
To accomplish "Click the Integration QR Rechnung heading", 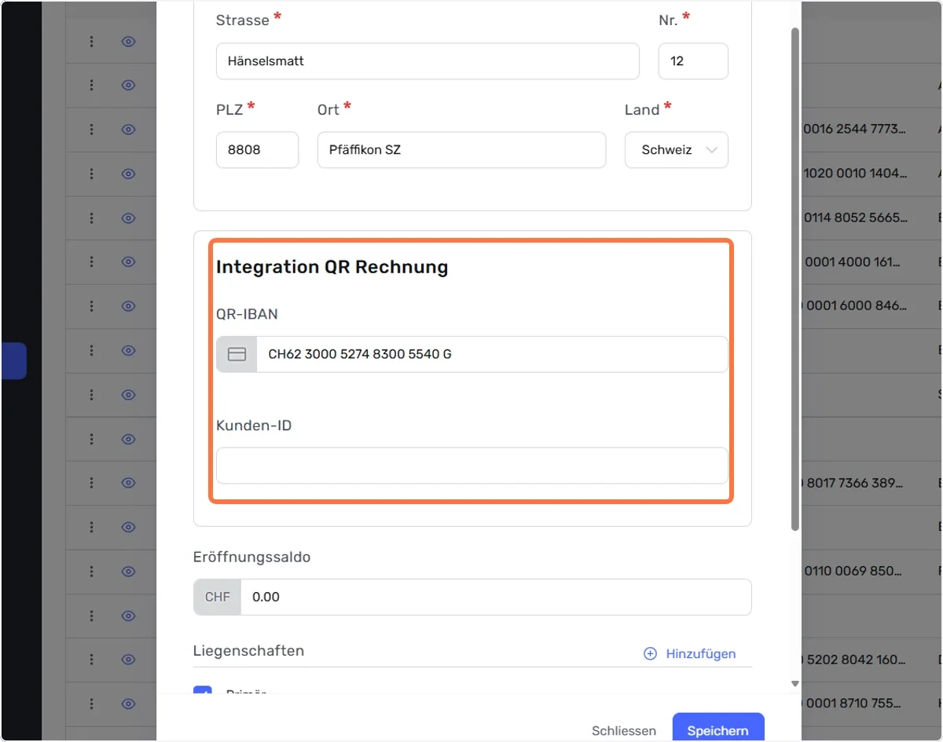I will click(332, 267).
